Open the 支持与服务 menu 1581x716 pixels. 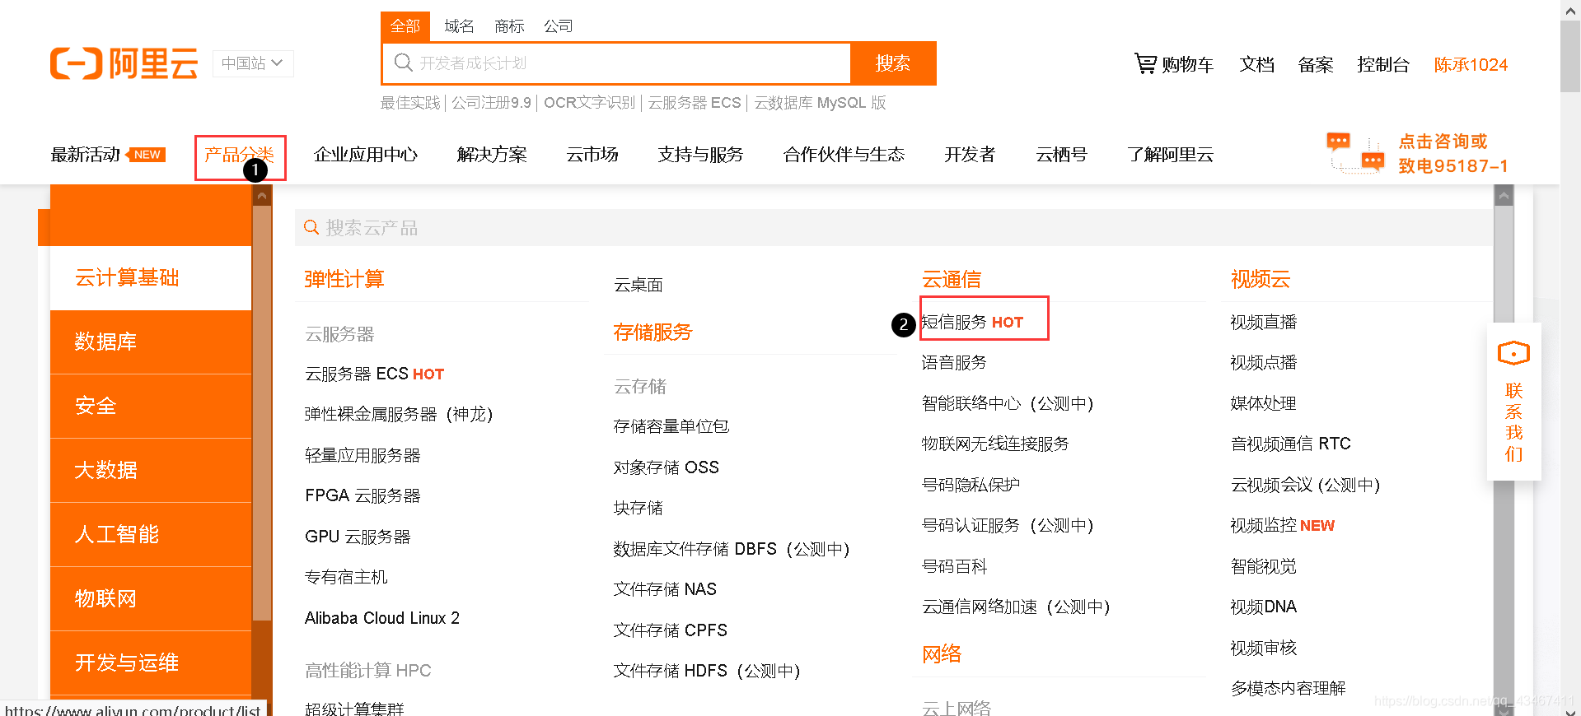(x=700, y=155)
